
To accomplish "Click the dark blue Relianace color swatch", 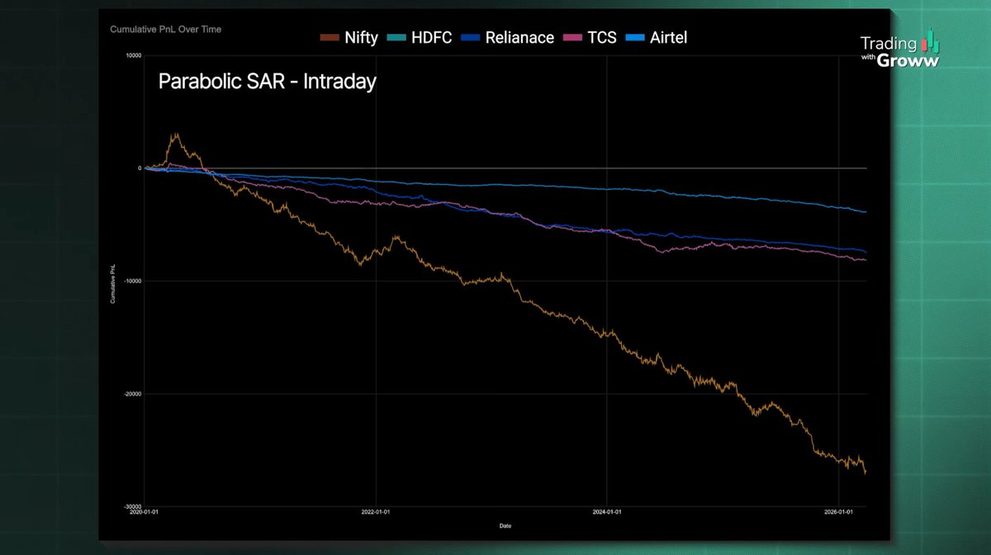I will [x=470, y=38].
